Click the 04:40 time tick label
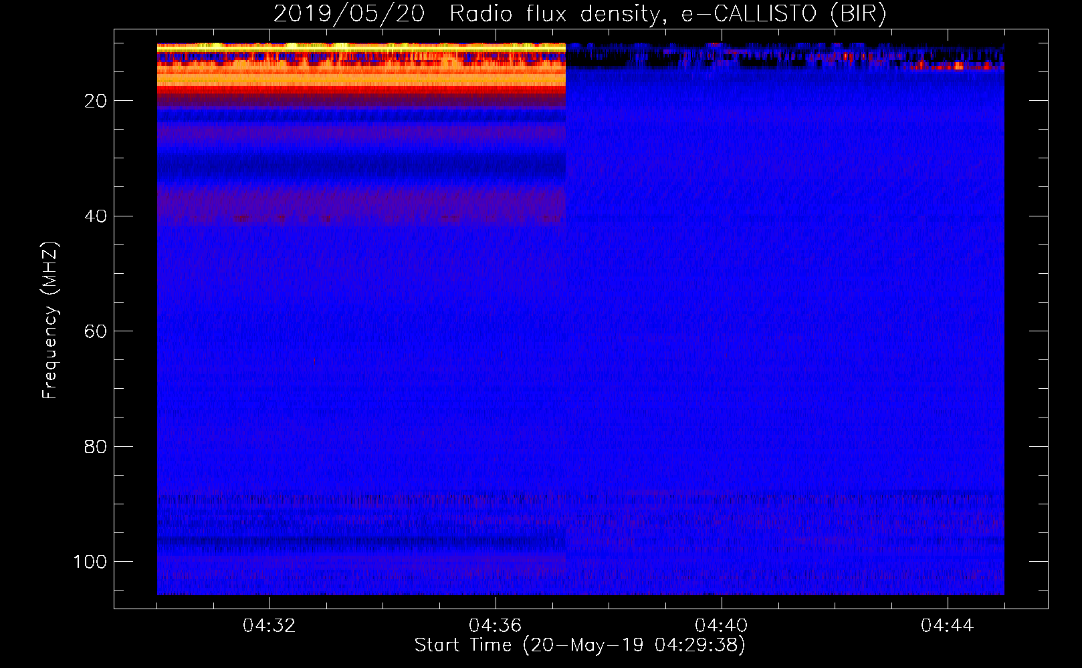 (x=722, y=626)
